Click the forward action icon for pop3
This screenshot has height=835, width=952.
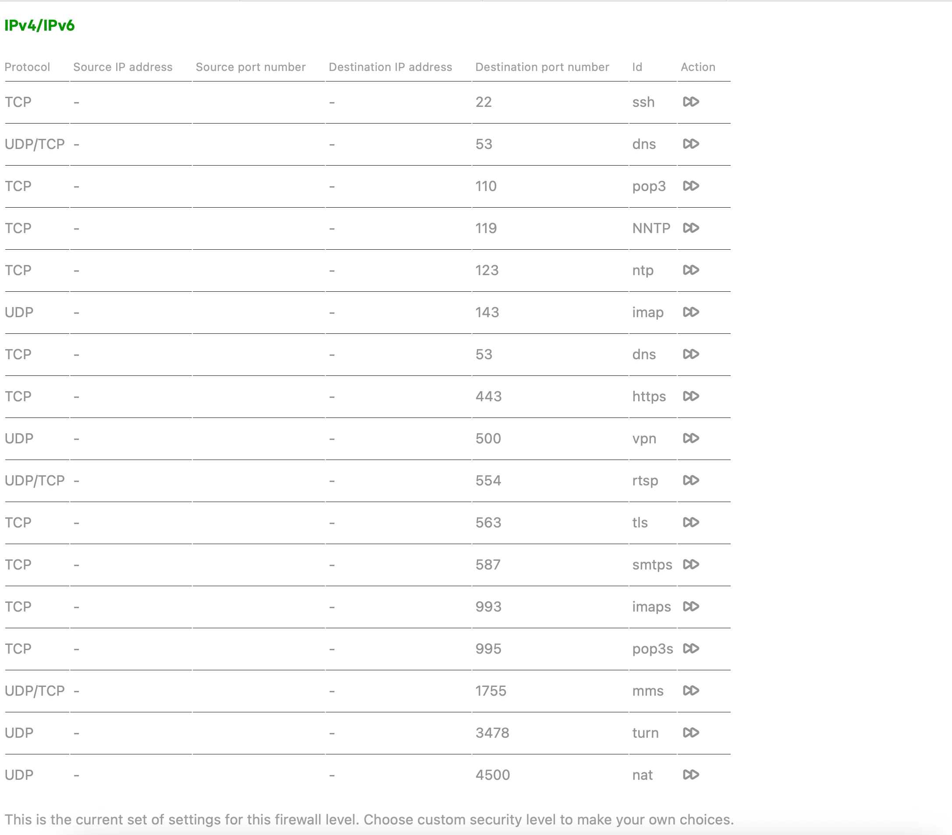[x=691, y=186]
